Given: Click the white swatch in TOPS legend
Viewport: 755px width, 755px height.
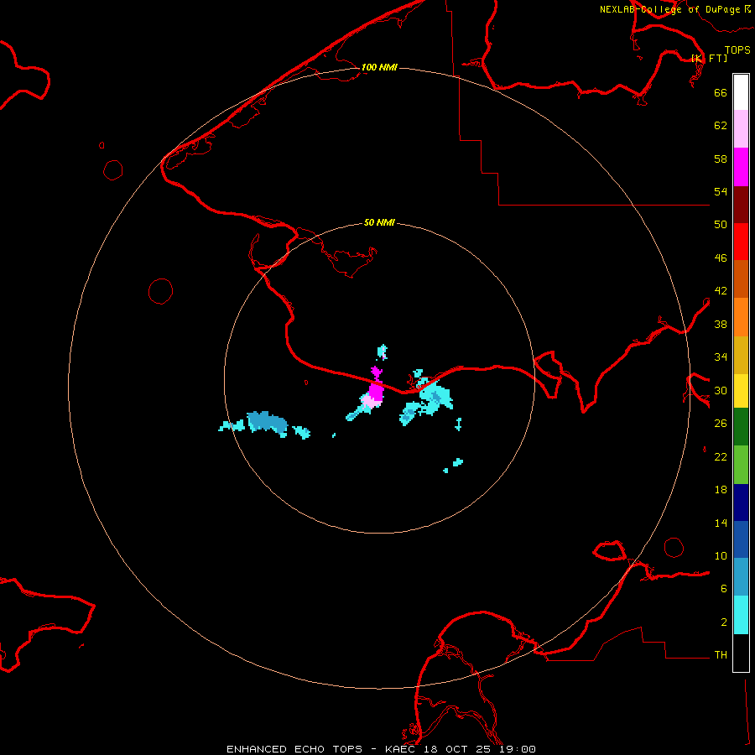Looking at the screenshot, I should [x=741, y=92].
